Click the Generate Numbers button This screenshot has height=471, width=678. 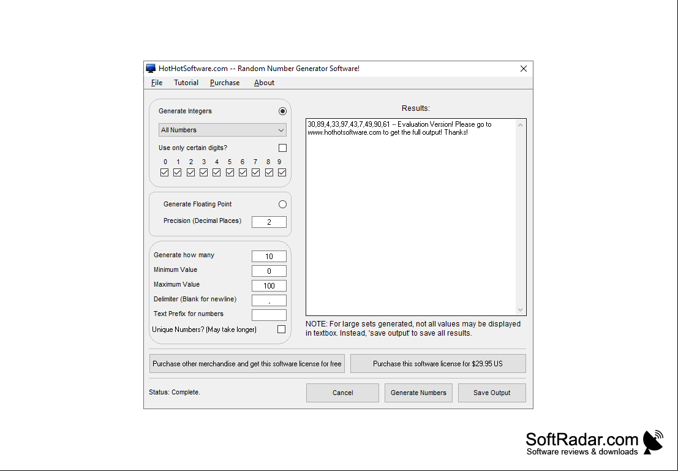(418, 393)
